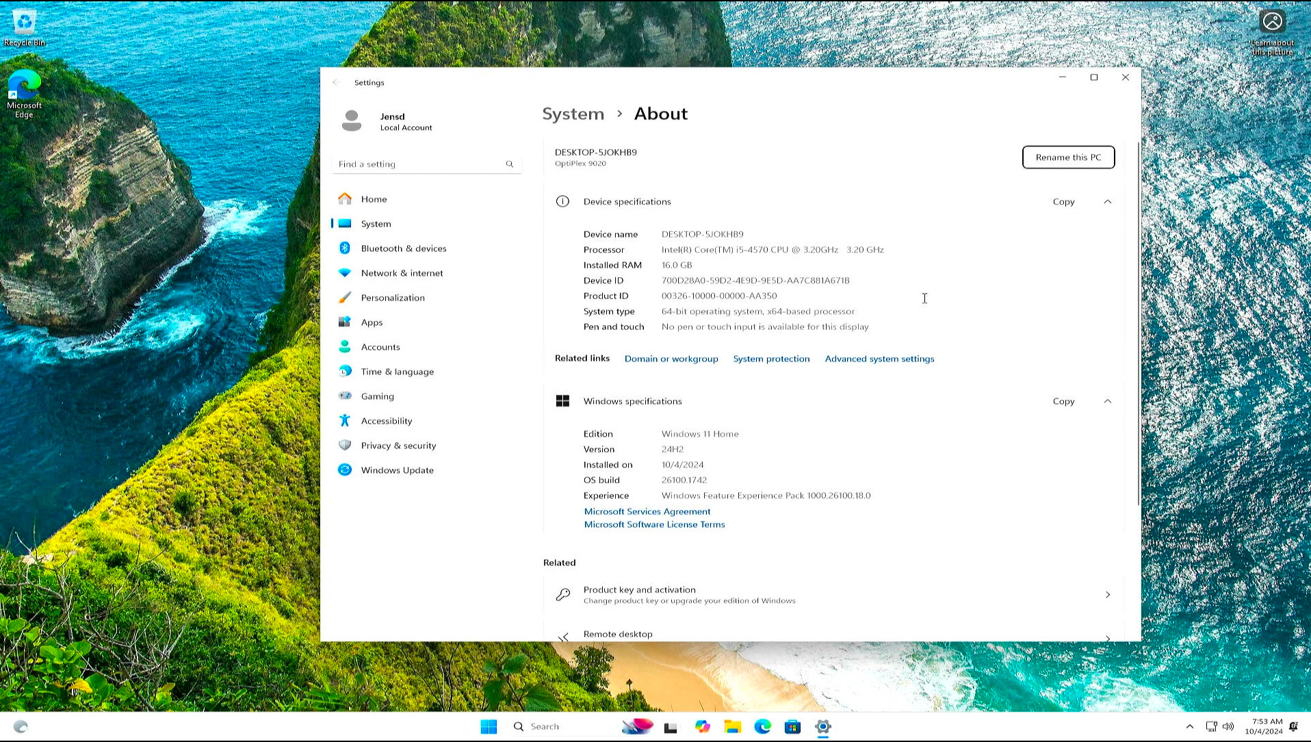Screen dimensions: 1311x742
Task: Click the Rename this PC button
Action: tap(1068, 157)
